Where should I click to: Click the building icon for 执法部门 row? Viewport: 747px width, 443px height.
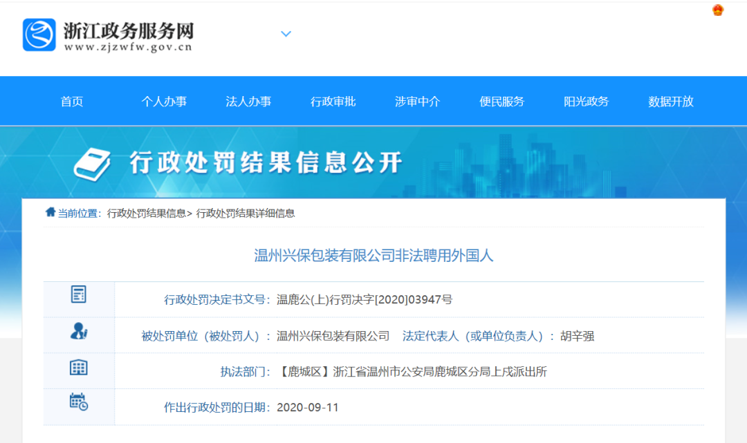point(79,368)
